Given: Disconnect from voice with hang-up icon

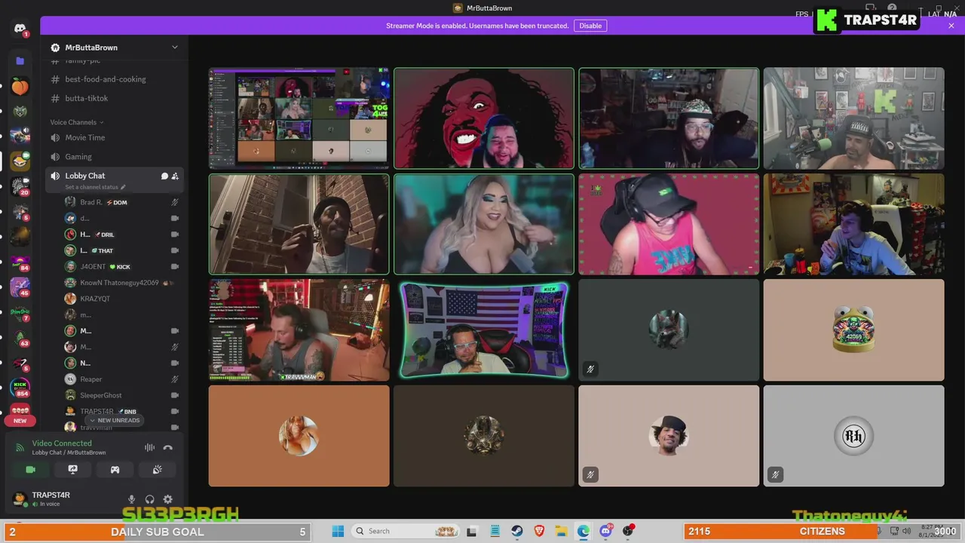Looking at the screenshot, I should (x=167, y=447).
